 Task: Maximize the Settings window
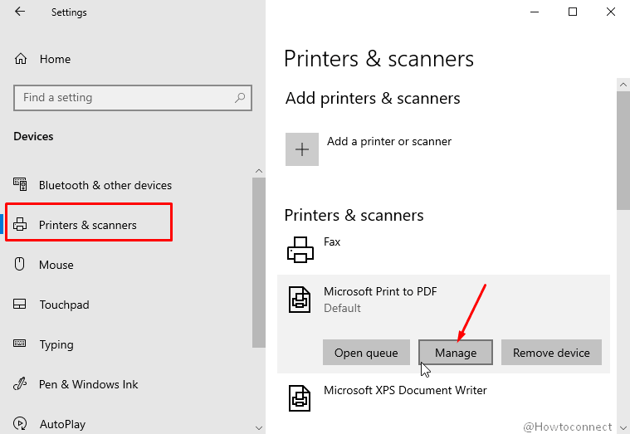(573, 12)
